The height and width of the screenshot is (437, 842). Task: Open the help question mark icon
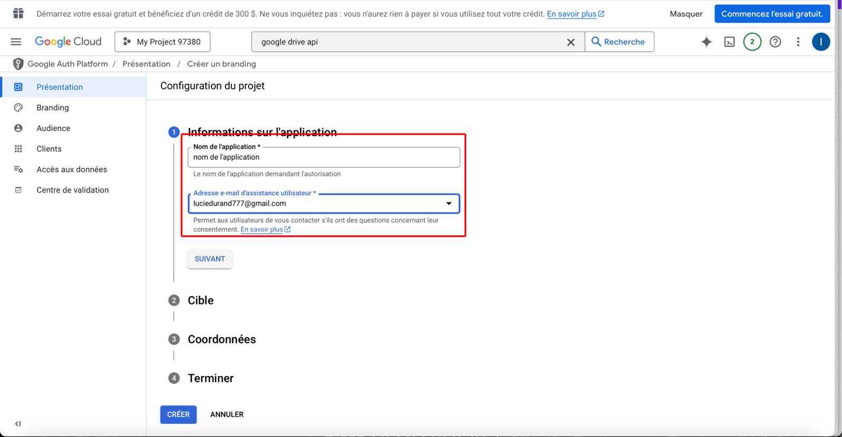775,42
